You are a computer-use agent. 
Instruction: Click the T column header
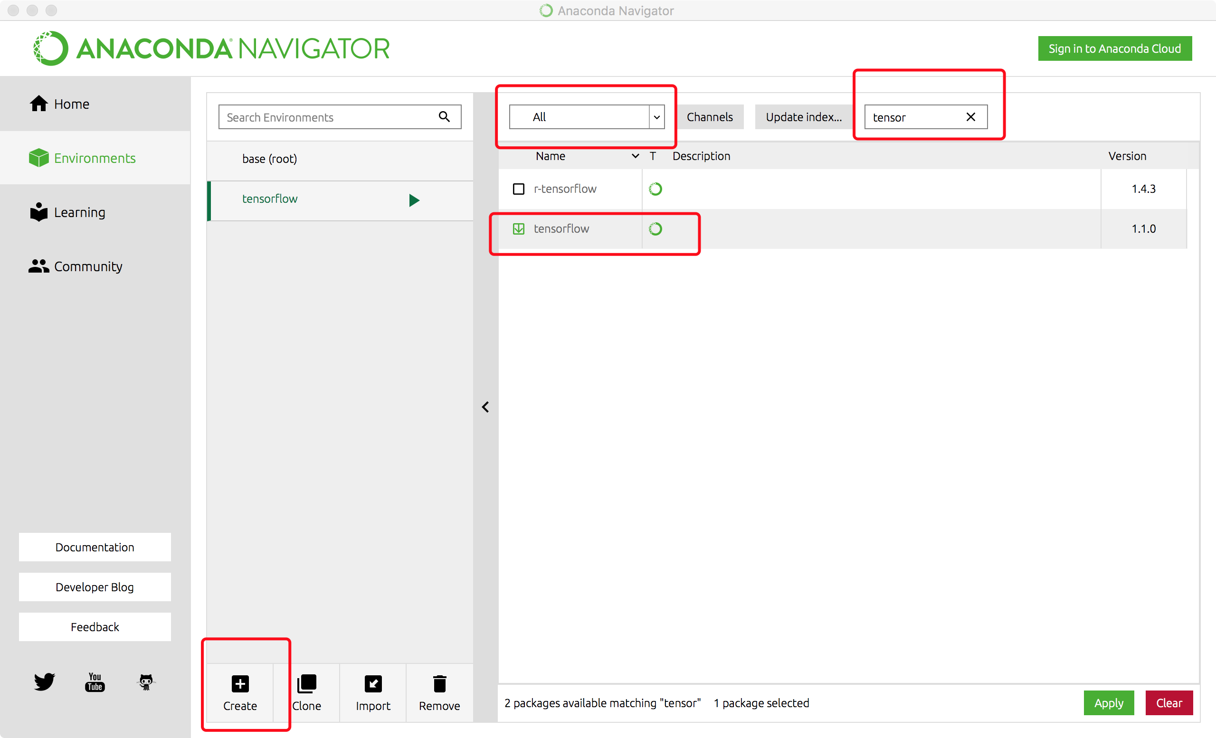pos(653,156)
